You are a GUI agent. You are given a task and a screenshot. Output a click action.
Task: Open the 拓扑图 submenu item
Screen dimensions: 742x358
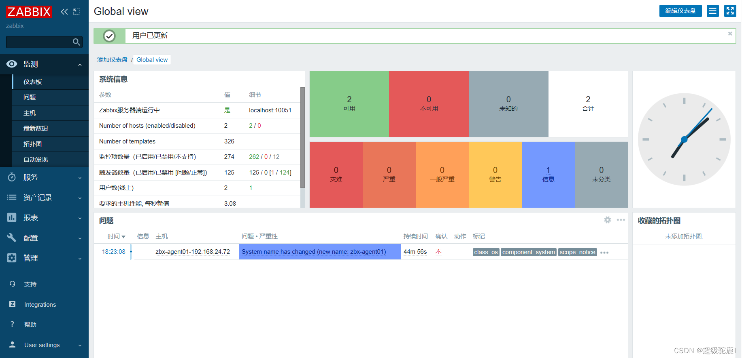click(51, 144)
